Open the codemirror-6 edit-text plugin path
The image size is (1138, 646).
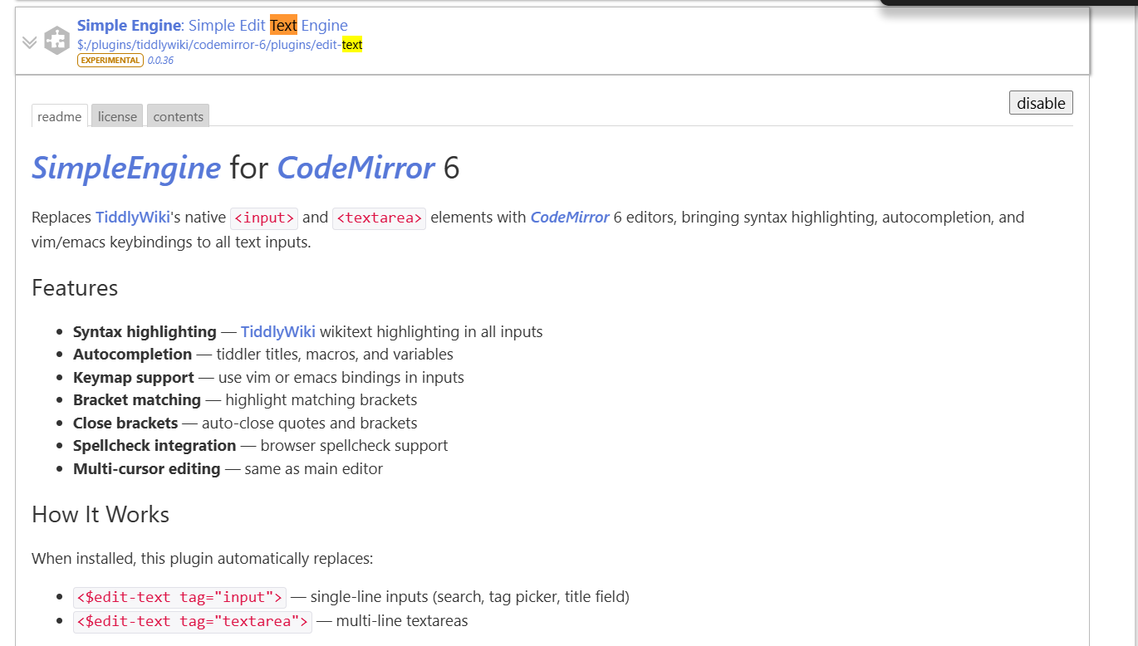(x=219, y=45)
